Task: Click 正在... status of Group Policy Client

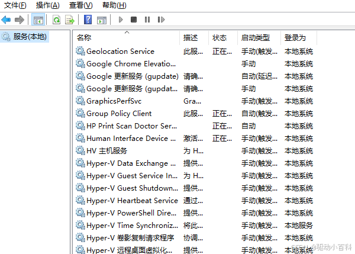Action: [222, 114]
